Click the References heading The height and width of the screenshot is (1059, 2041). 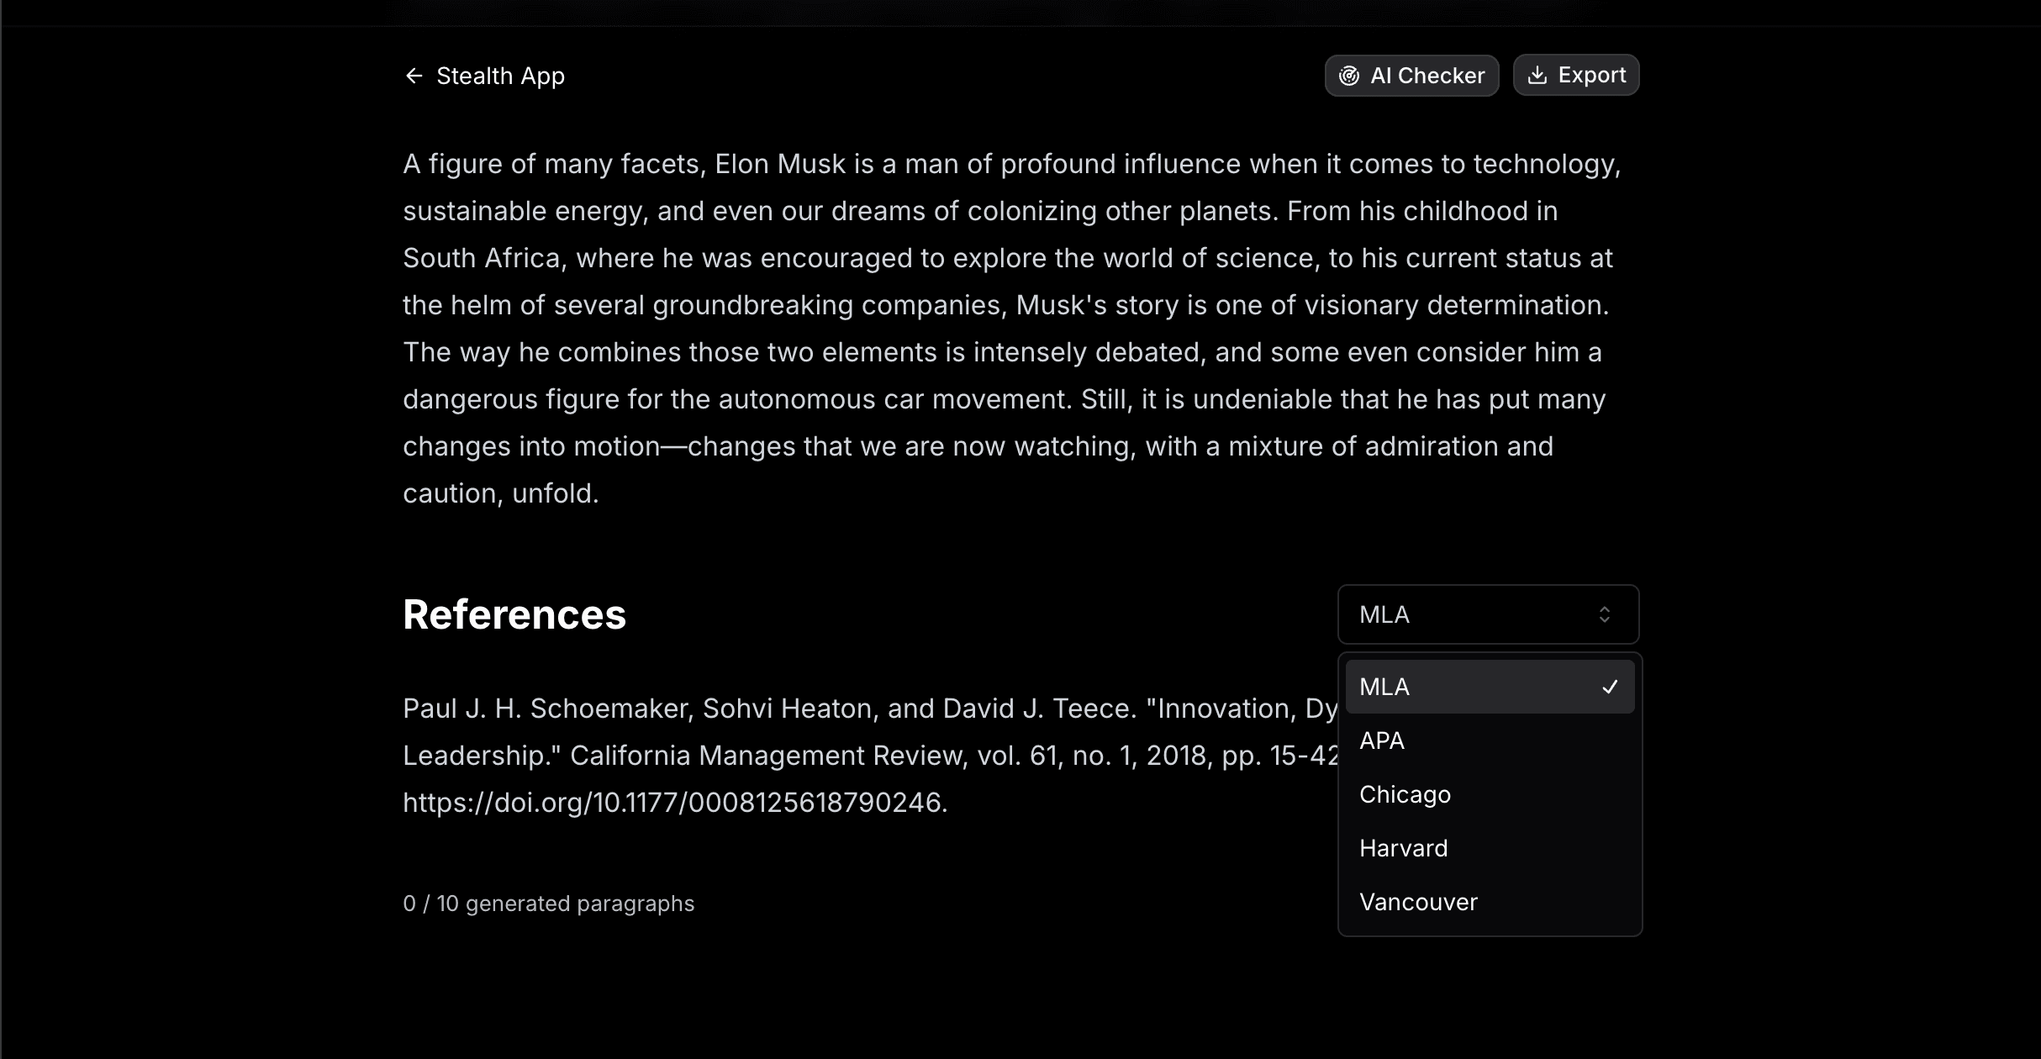514,615
